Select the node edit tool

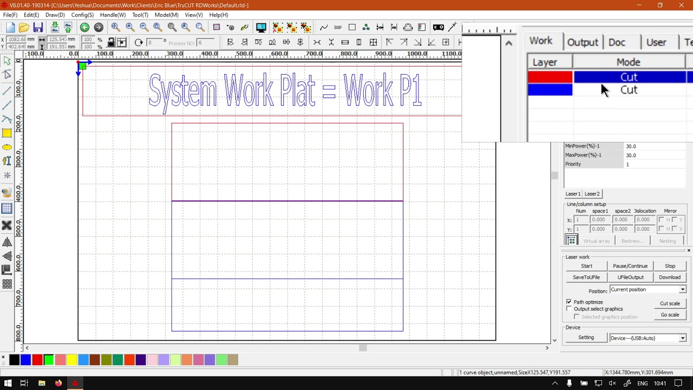point(7,75)
